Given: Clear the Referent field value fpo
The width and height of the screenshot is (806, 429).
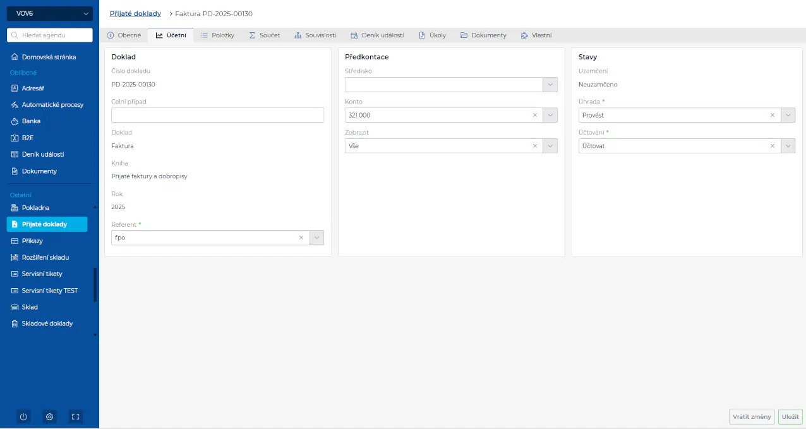Looking at the screenshot, I should point(301,238).
